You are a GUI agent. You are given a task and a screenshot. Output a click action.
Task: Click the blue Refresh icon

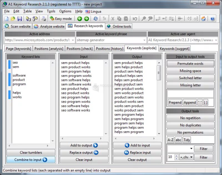tap(95, 19)
